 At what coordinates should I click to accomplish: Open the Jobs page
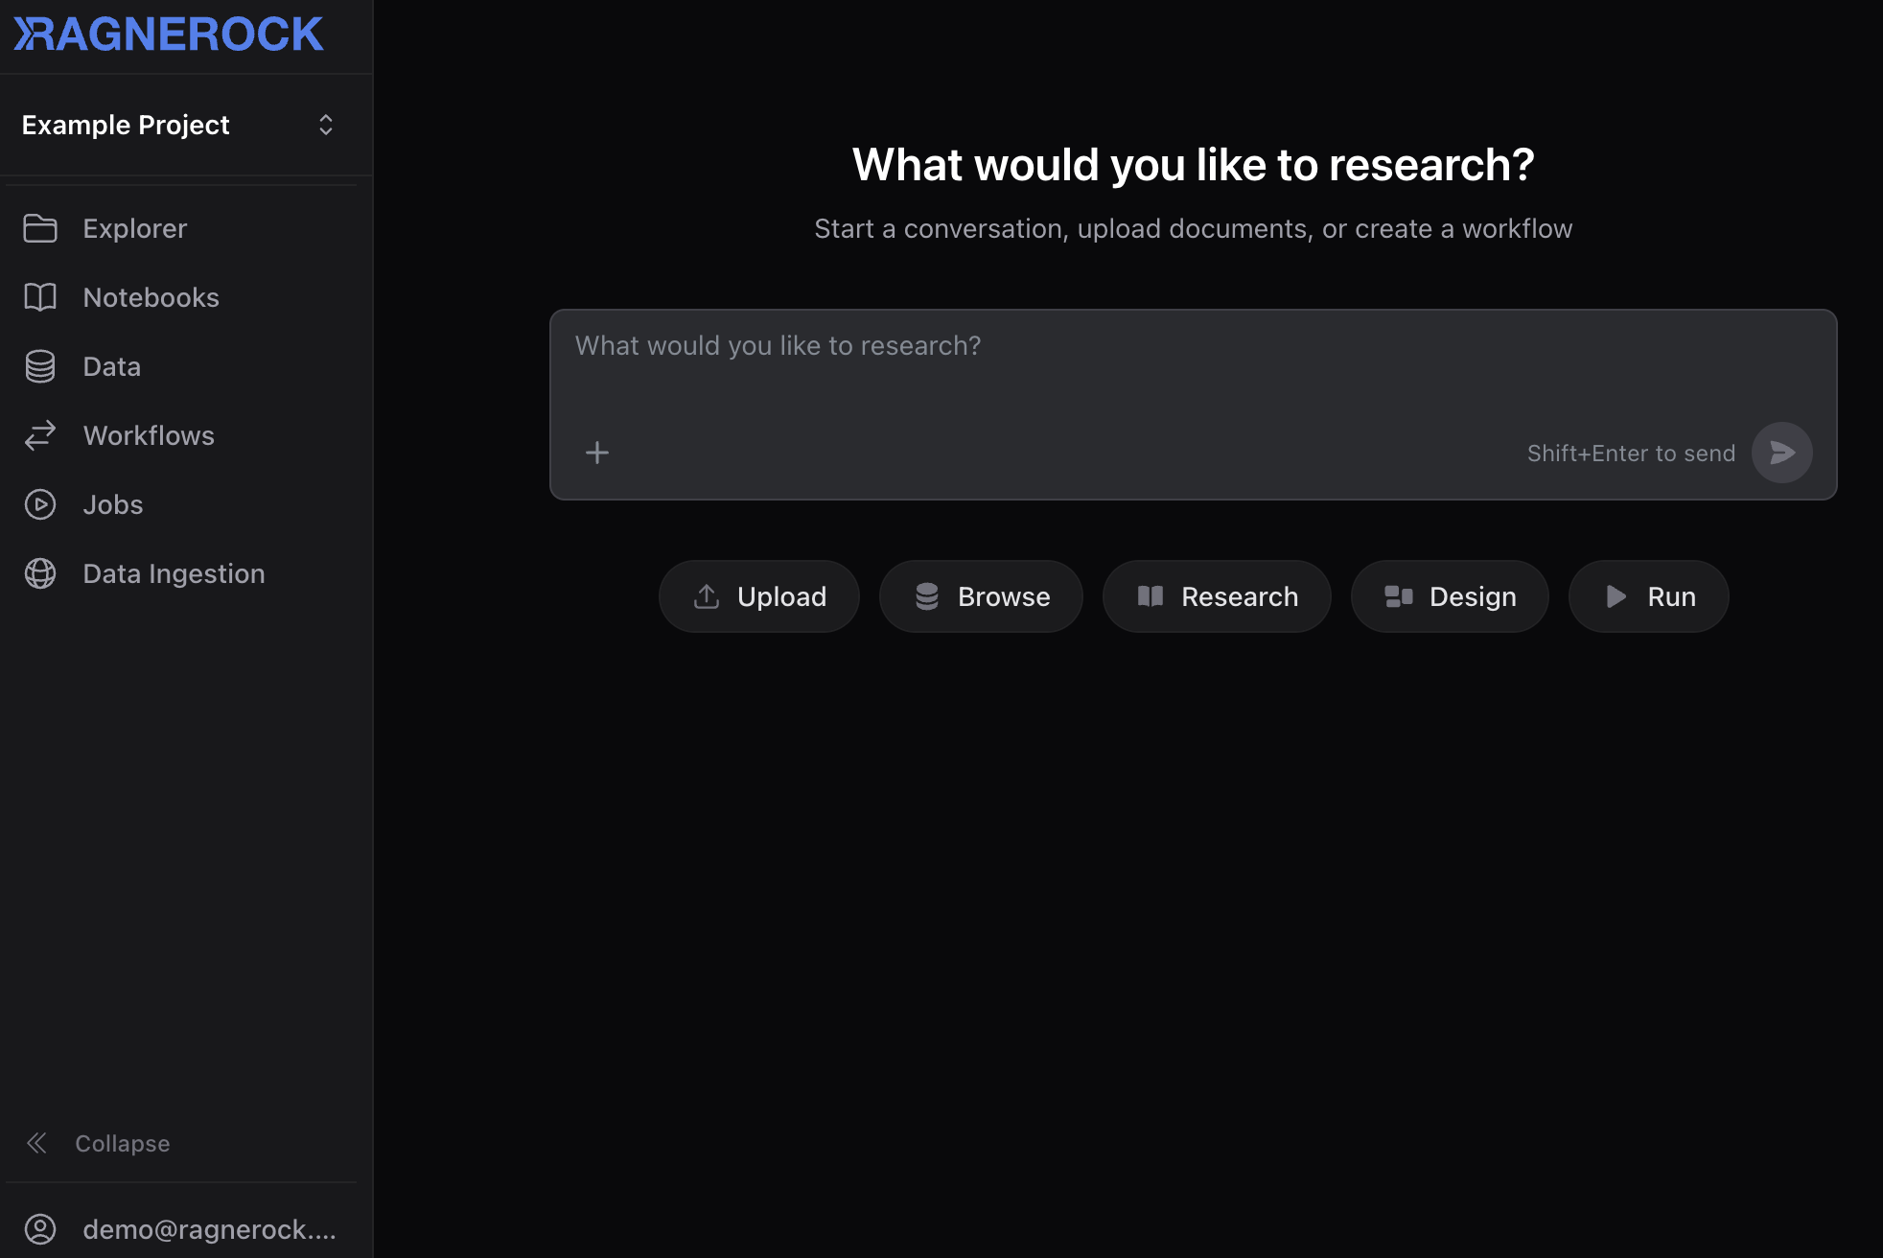point(113,504)
